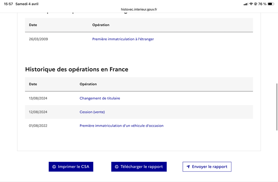Open Première immatriculation d'un véhicule d'occasion
Viewport: 278px width, 182px height.
coord(121,125)
